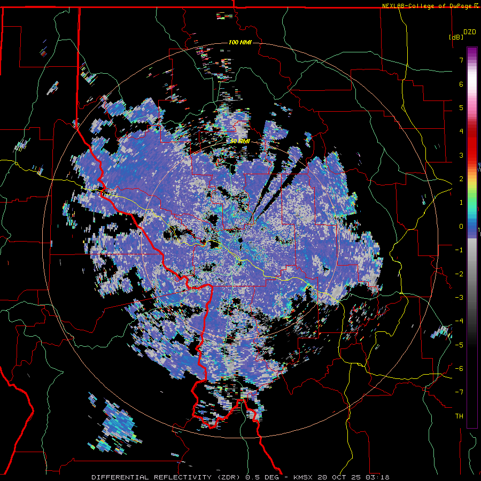Image resolution: width=481 pixels, height=481 pixels.
Task: Click the 100 NMI range ring label
Action: pyautogui.click(x=240, y=42)
